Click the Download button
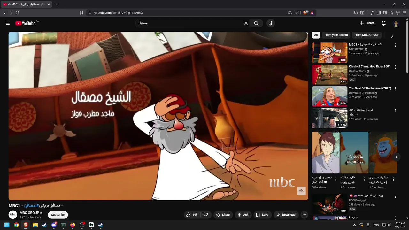Viewport: 409px width, 230px height. tap(286, 215)
